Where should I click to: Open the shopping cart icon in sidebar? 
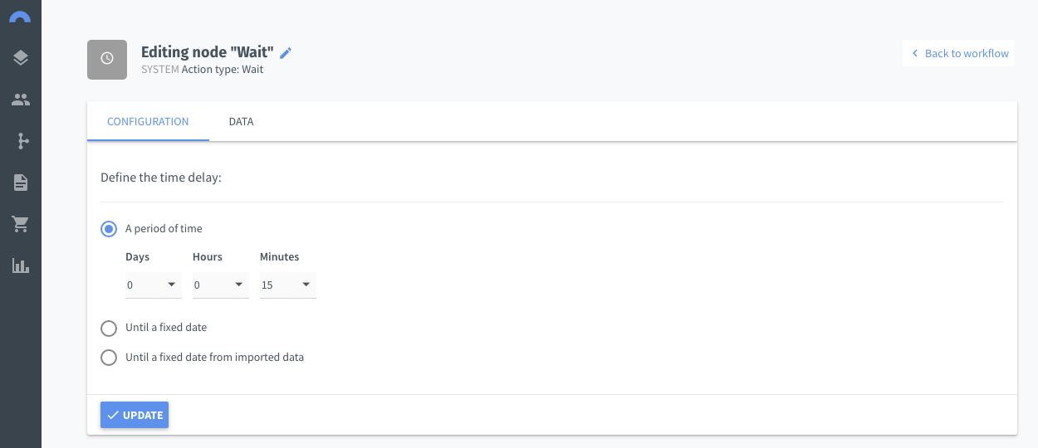pos(21,224)
